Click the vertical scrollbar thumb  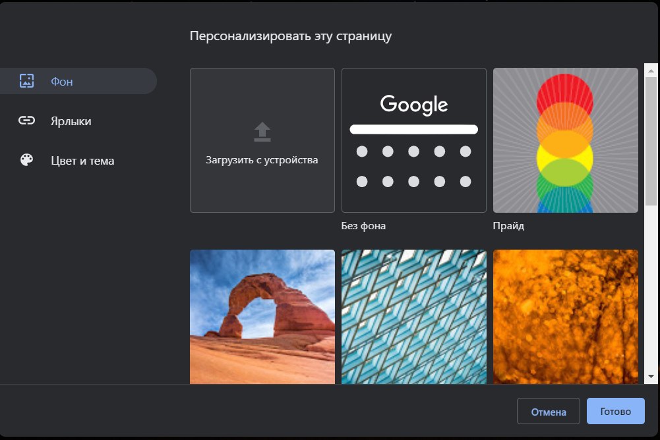pyautogui.click(x=651, y=141)
